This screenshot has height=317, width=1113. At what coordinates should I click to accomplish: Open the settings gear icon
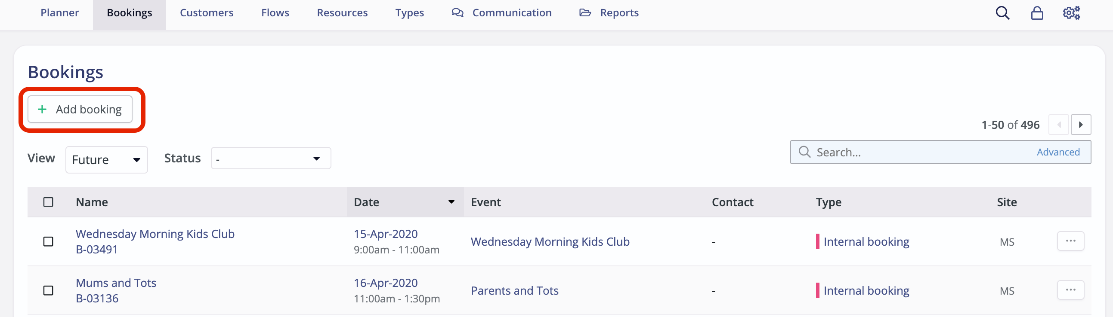click(x=1071, y=13)
